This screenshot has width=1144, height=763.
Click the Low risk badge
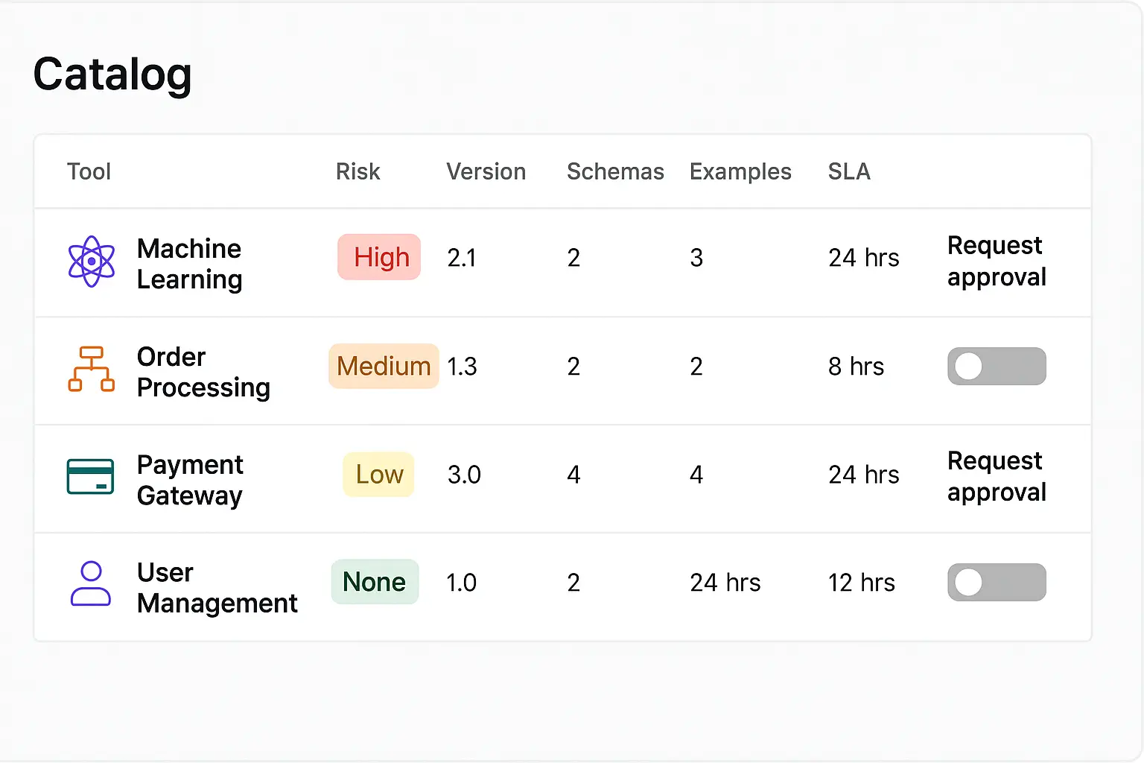tap(378, 475)
